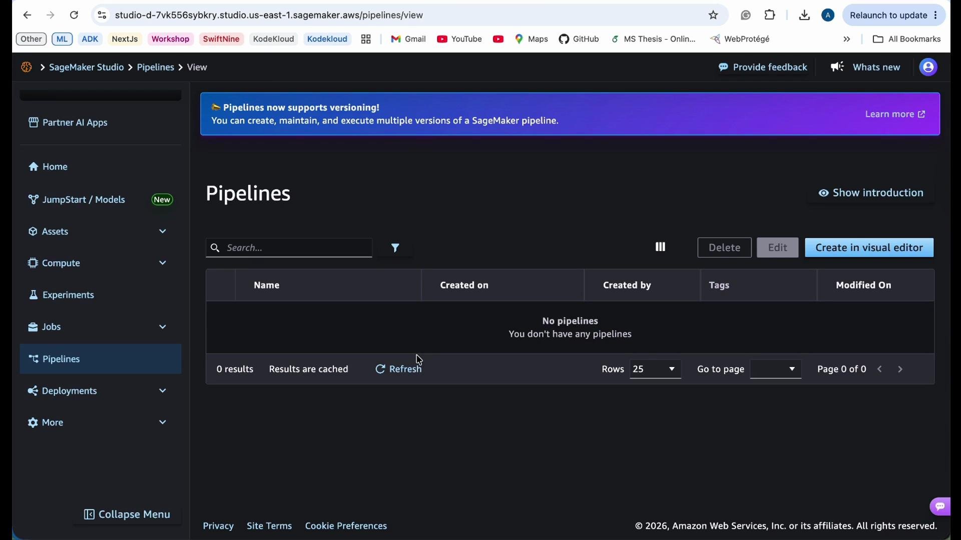The width and height of the screenshot is (961, 540).
Task: Expand the More section chevron
Action: coord(163,422)
